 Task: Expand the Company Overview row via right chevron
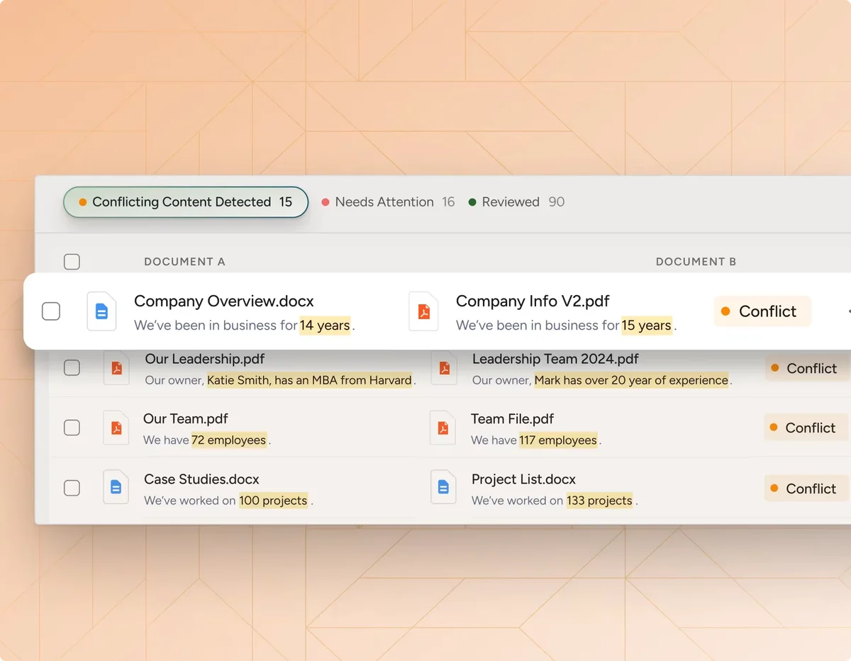pyautogui.click(x=847, y=311)
